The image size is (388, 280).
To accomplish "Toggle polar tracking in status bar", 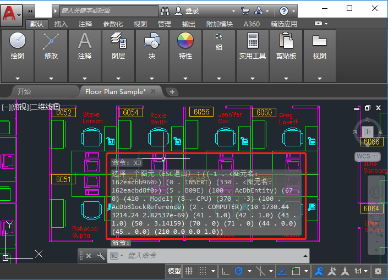I will 239,271.
